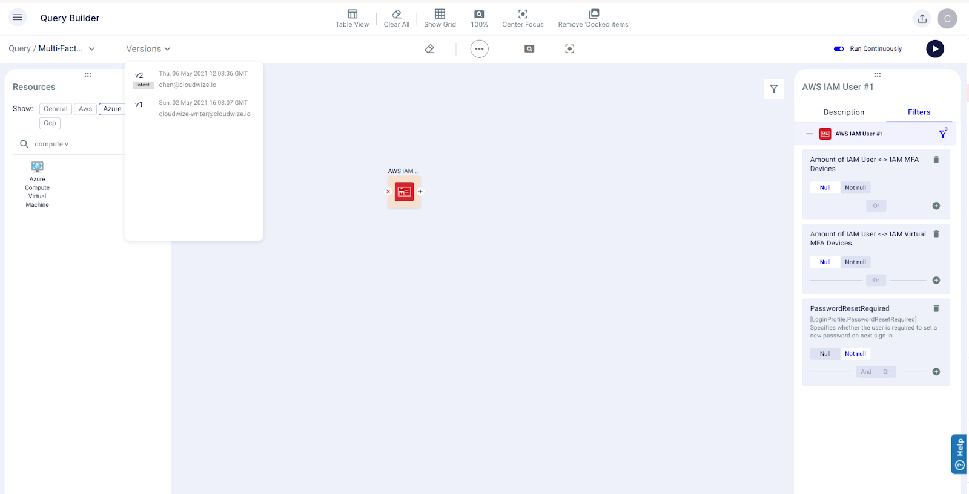Screen dimensions: 969x494
Task: Select Not null for PasswordResetRequired
Action: (x=855, y=354)
